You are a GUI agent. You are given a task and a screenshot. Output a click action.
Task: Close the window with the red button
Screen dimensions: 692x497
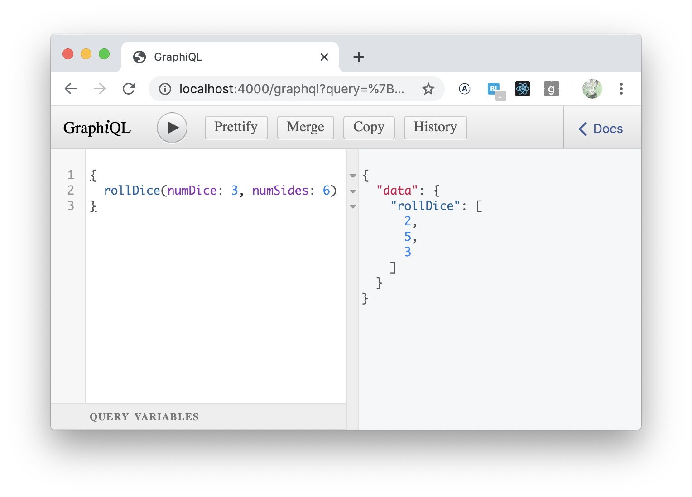click(x=68, y=54)
